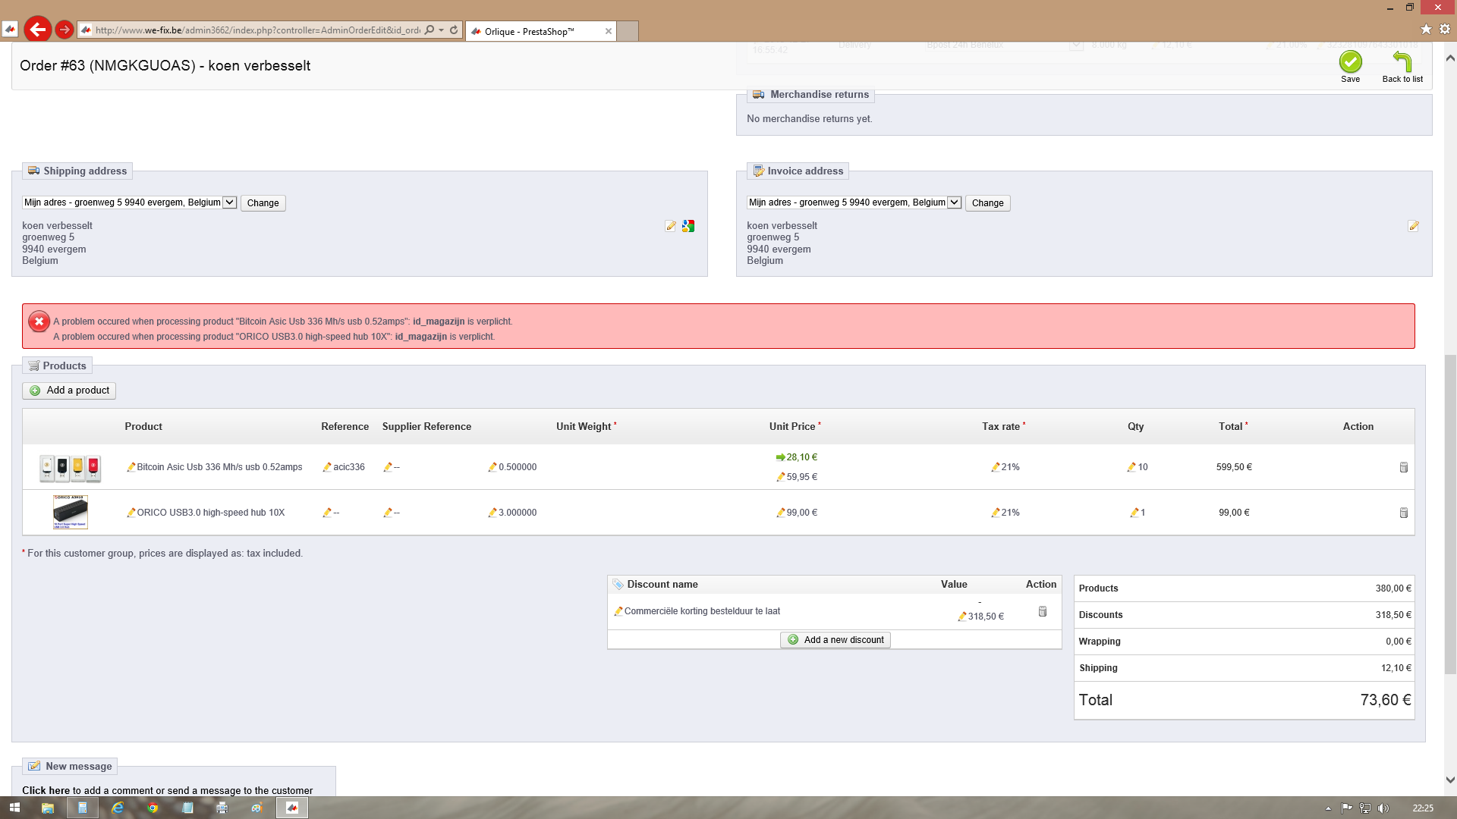The height and width of the screenshot is (819, 1457).
Task: Expand the shipping address dropdown
Action: click(x=229, y=202)
